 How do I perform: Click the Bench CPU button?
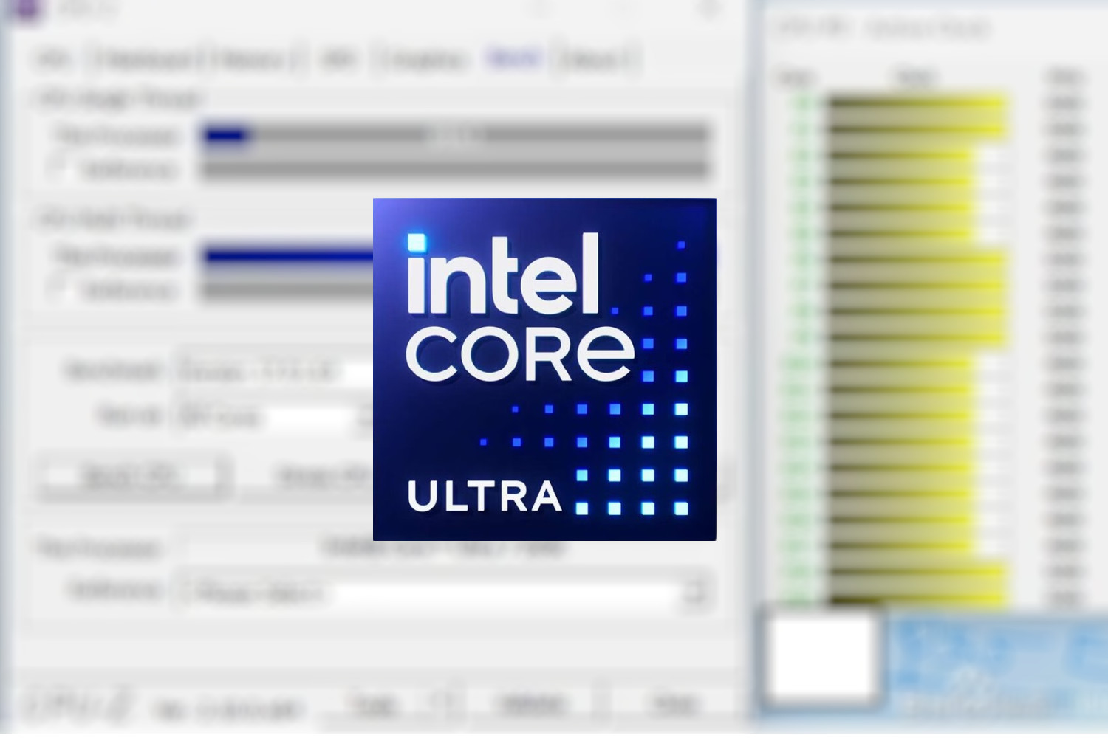133,476
